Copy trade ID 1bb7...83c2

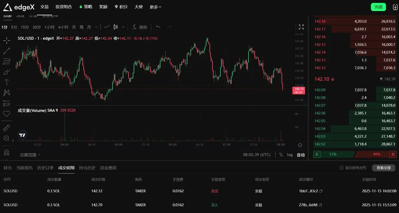tap(321, 191)
